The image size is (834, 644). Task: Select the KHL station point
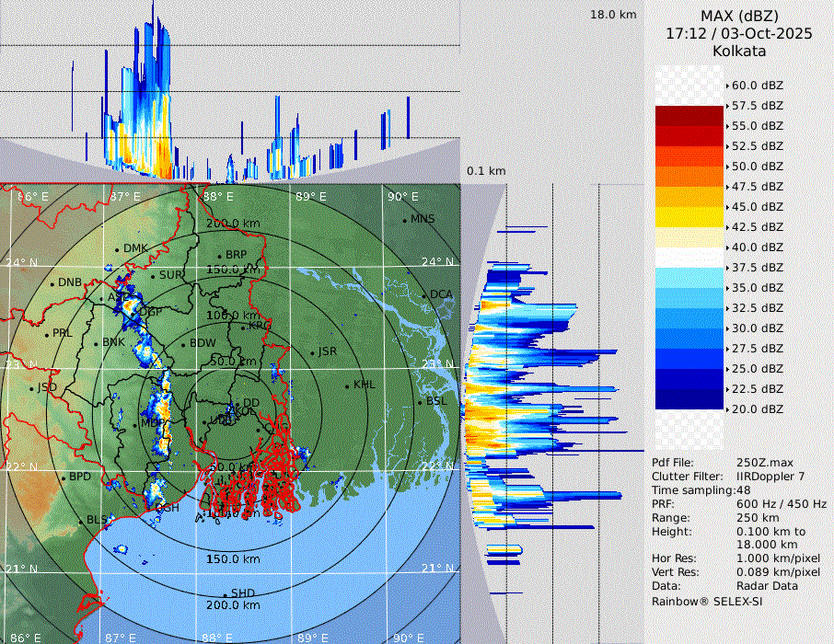click(347, 385)
